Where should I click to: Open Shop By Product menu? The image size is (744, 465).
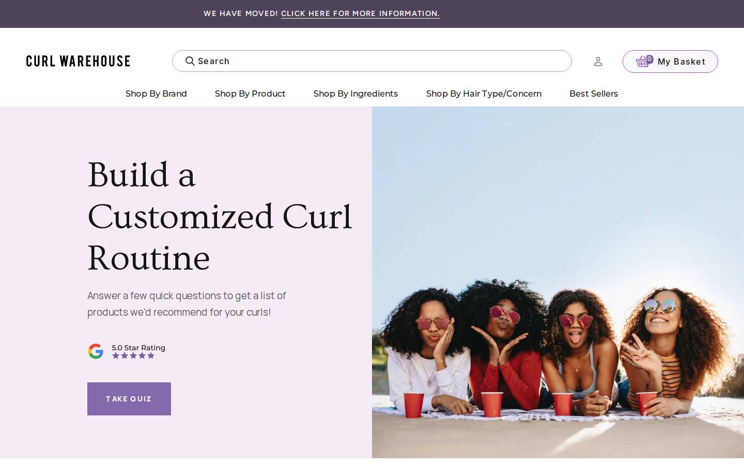[x=250, y=94]
